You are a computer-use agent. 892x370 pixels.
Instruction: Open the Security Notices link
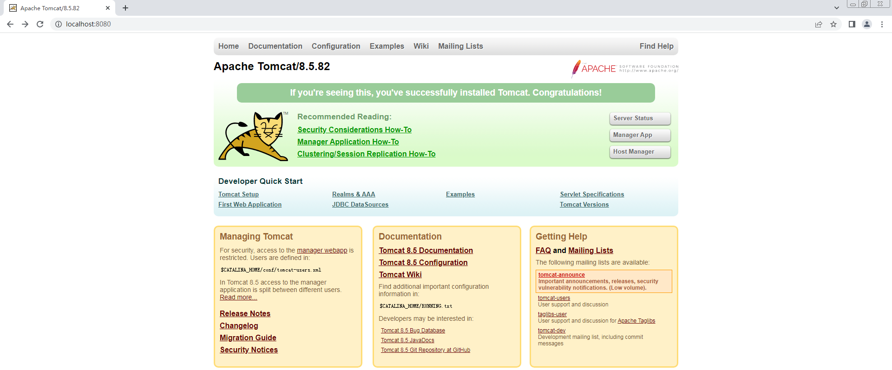249,350
